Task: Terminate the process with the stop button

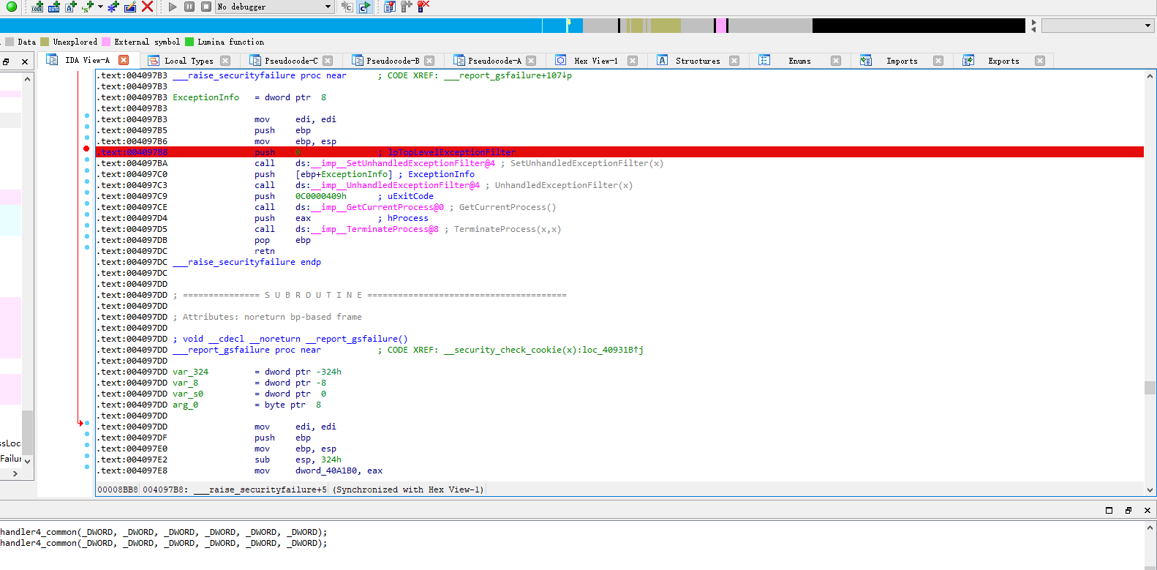Action: click(x=206, y=7)
